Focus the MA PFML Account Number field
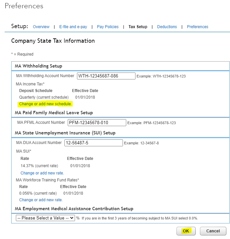230x239 pixels. coord(97,123)
